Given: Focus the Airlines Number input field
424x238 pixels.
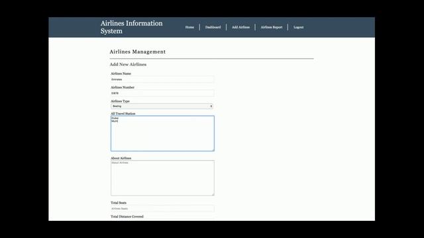Looking at the screenshot, I should click(x=162, y=93).
